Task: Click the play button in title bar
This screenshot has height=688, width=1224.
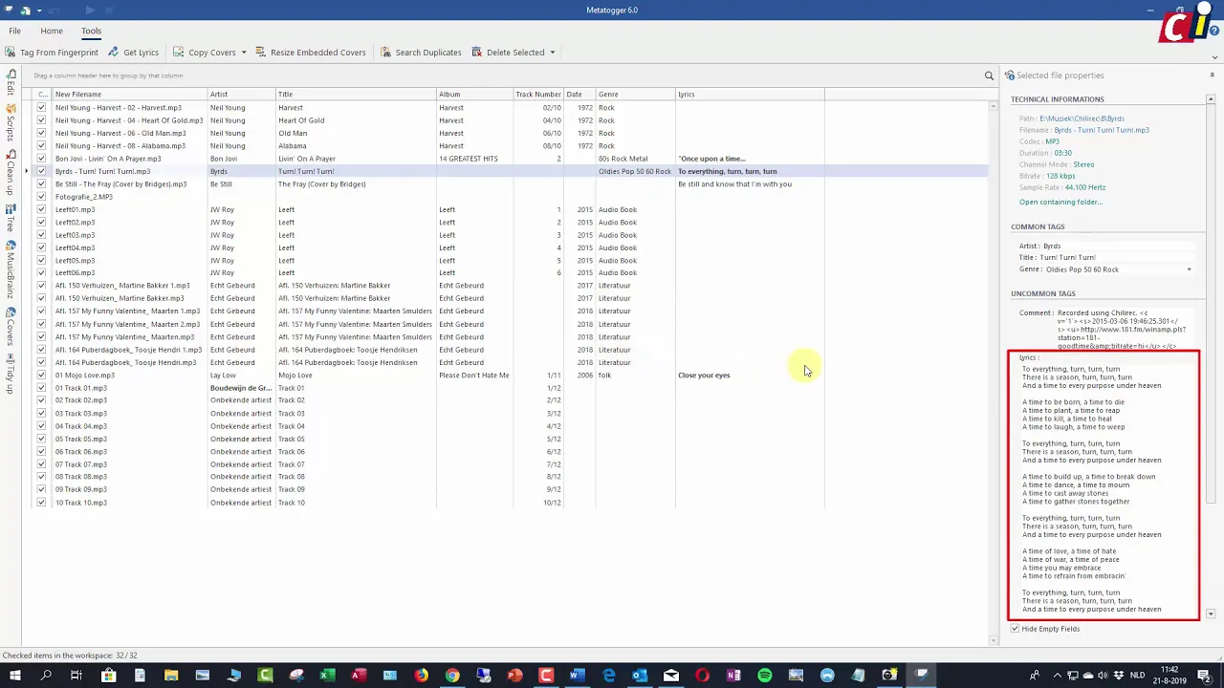Action: pos(89,11)
